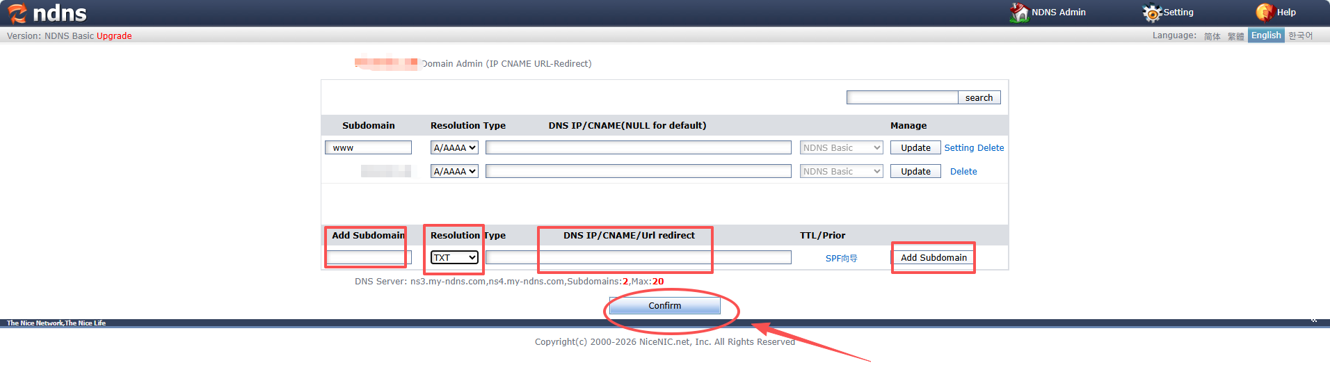Expand NDNS Basic dropdown in second row
The height and width of the screenshot is (388, 1330).
[x=841, y=172]
